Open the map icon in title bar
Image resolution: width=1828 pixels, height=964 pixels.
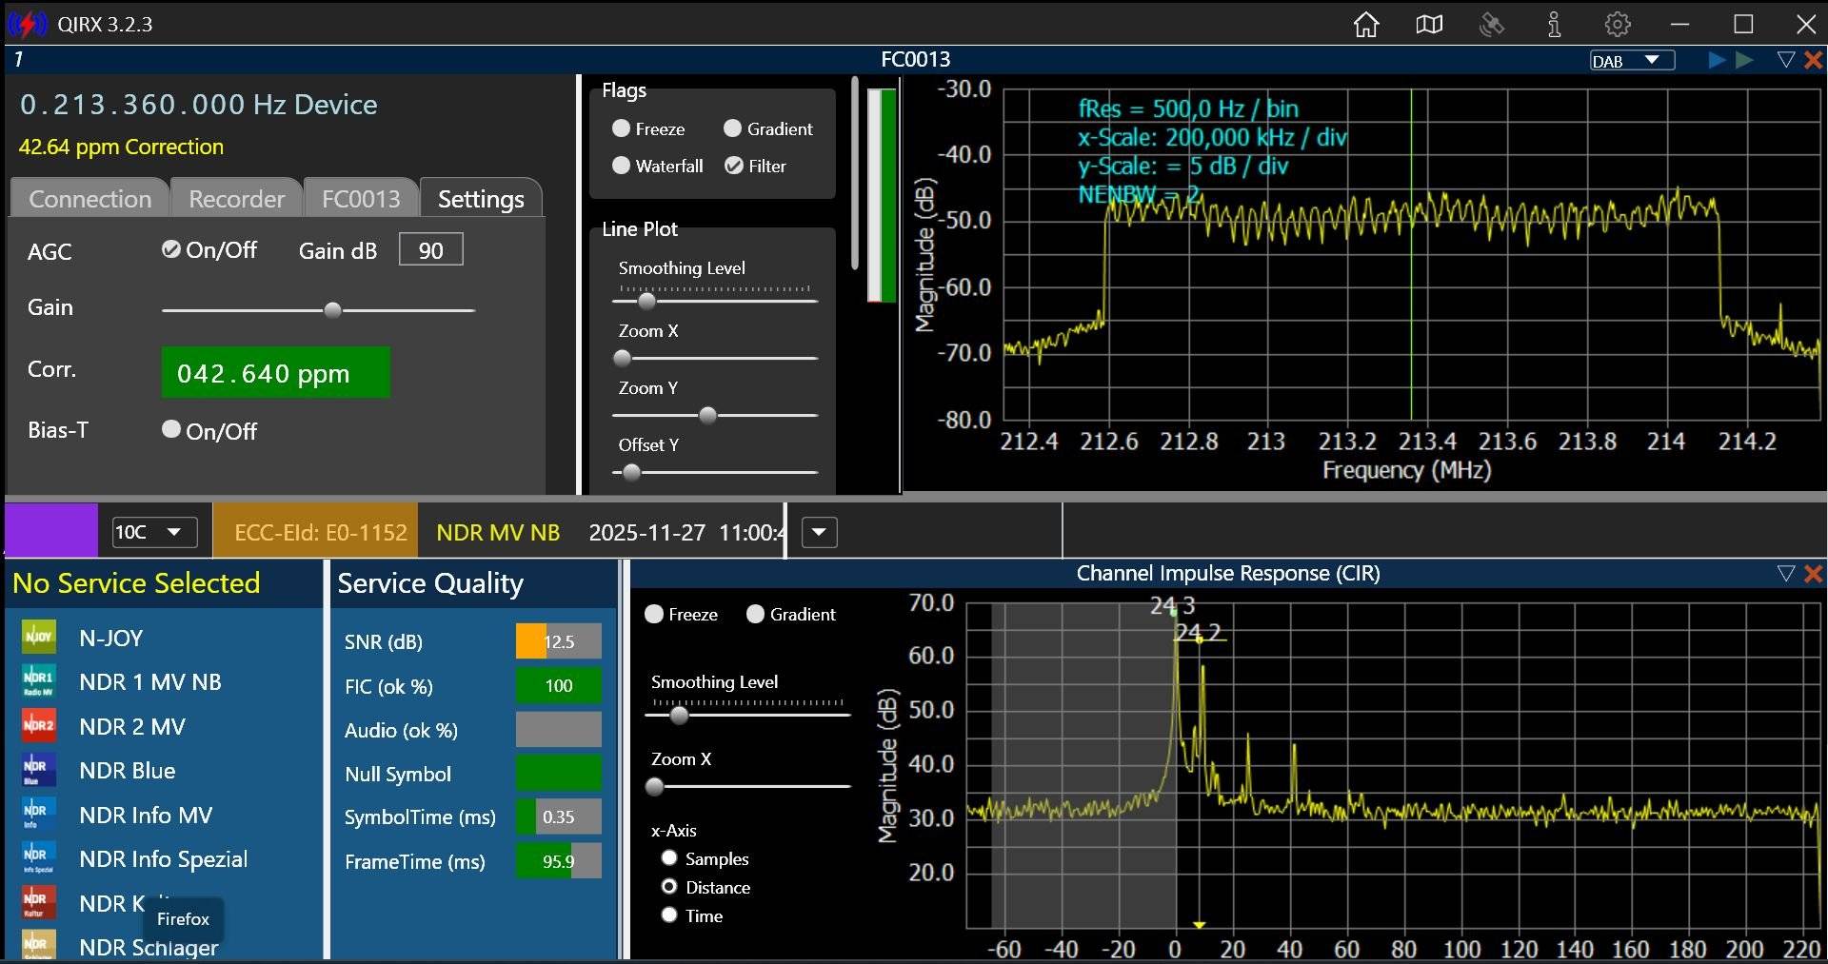pos(1429,25)
